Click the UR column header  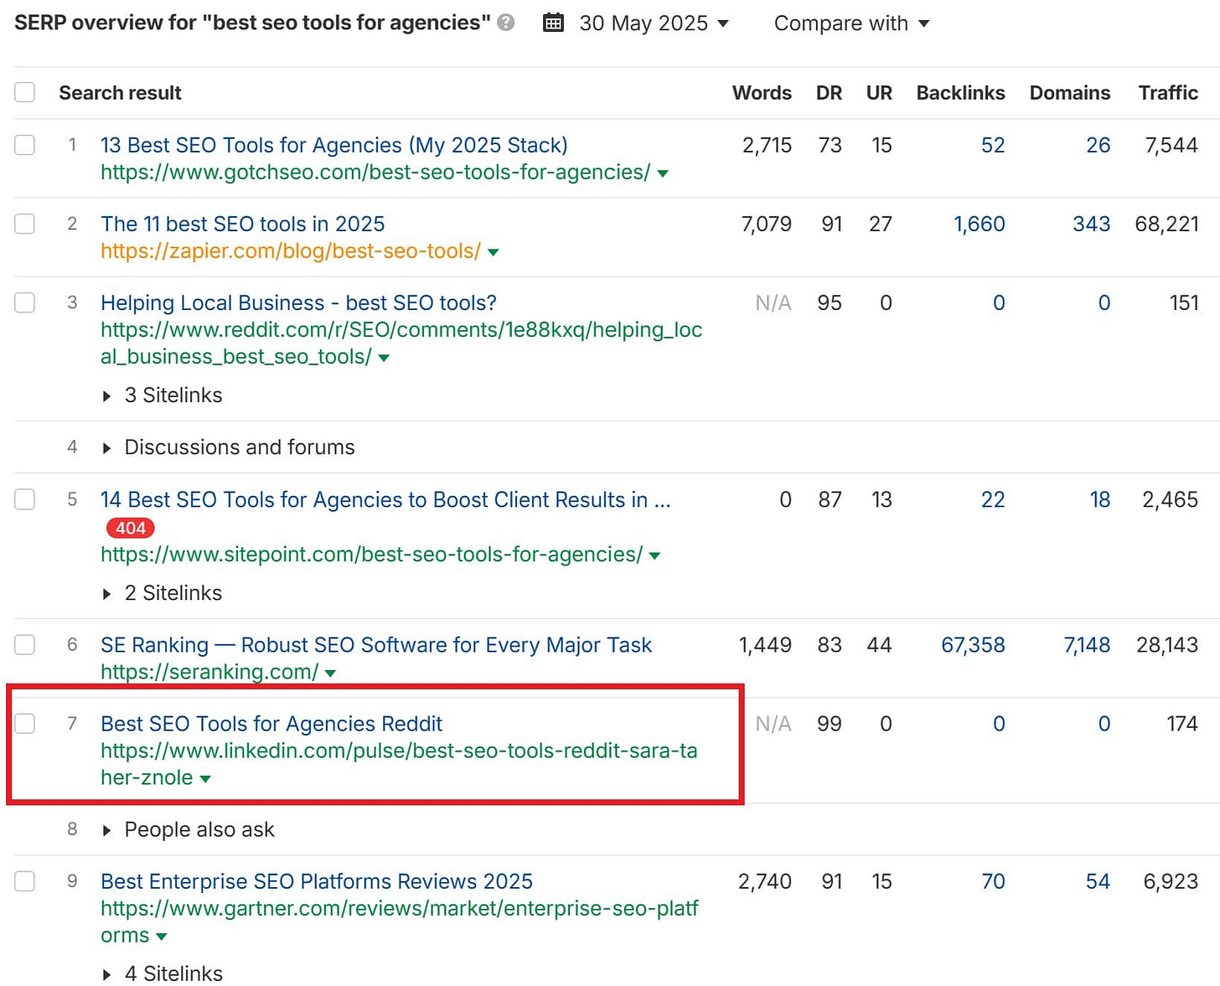point(879,92)
